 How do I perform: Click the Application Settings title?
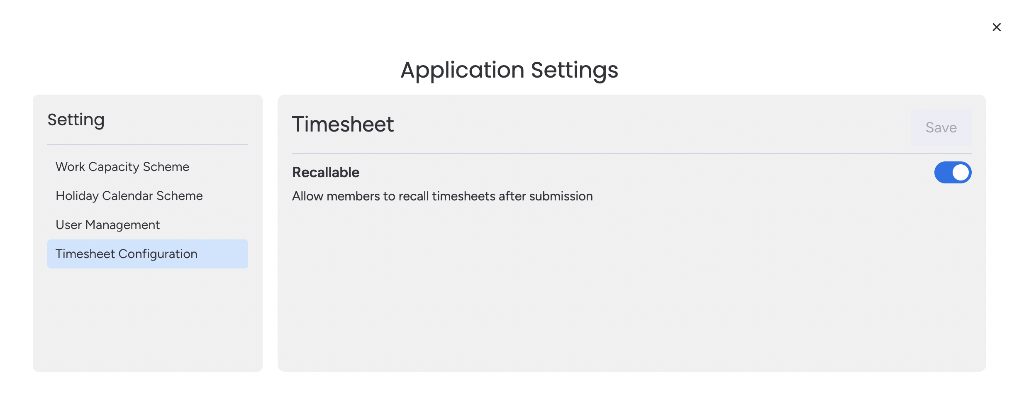(509, 70)
